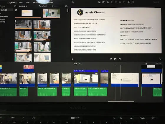Viewport: 165px width, 124px height.
Task: Select 7.0s VO-90 audio clip
Action: pyautogui.click(x=80, y=92)
